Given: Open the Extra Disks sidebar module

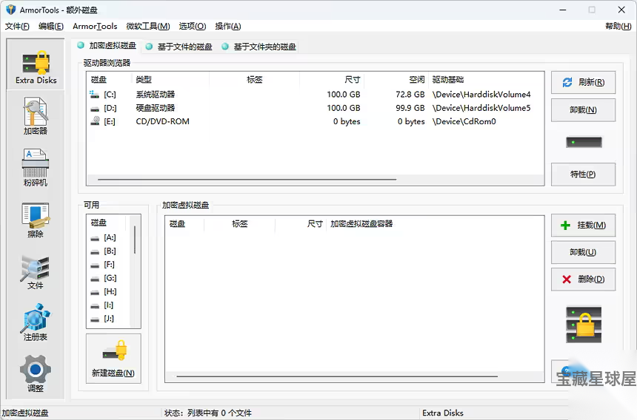Looking at the screenshot, I should 36,65.
